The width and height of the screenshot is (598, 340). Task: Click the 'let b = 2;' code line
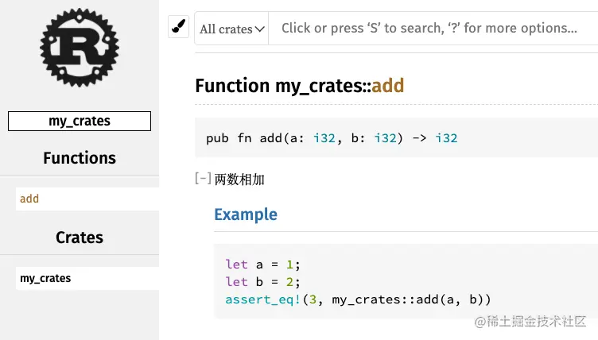pos(262,282)
